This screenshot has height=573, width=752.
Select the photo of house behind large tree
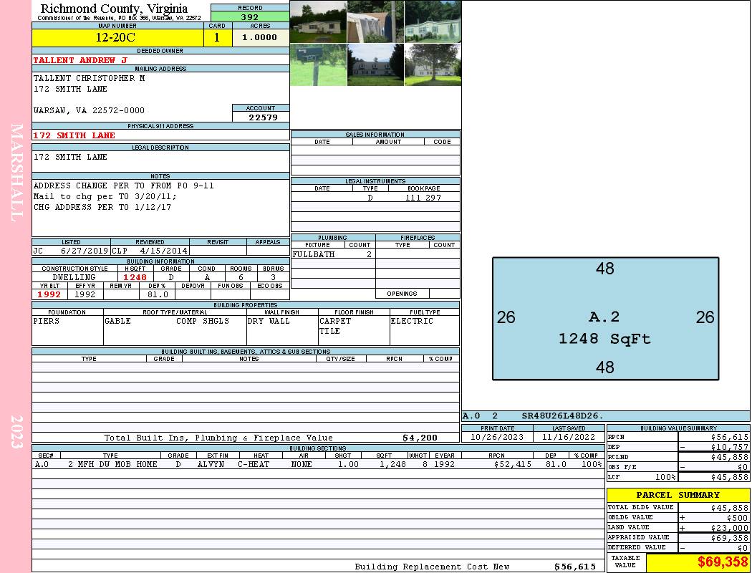pyautogui.click(x=433, y=65)
